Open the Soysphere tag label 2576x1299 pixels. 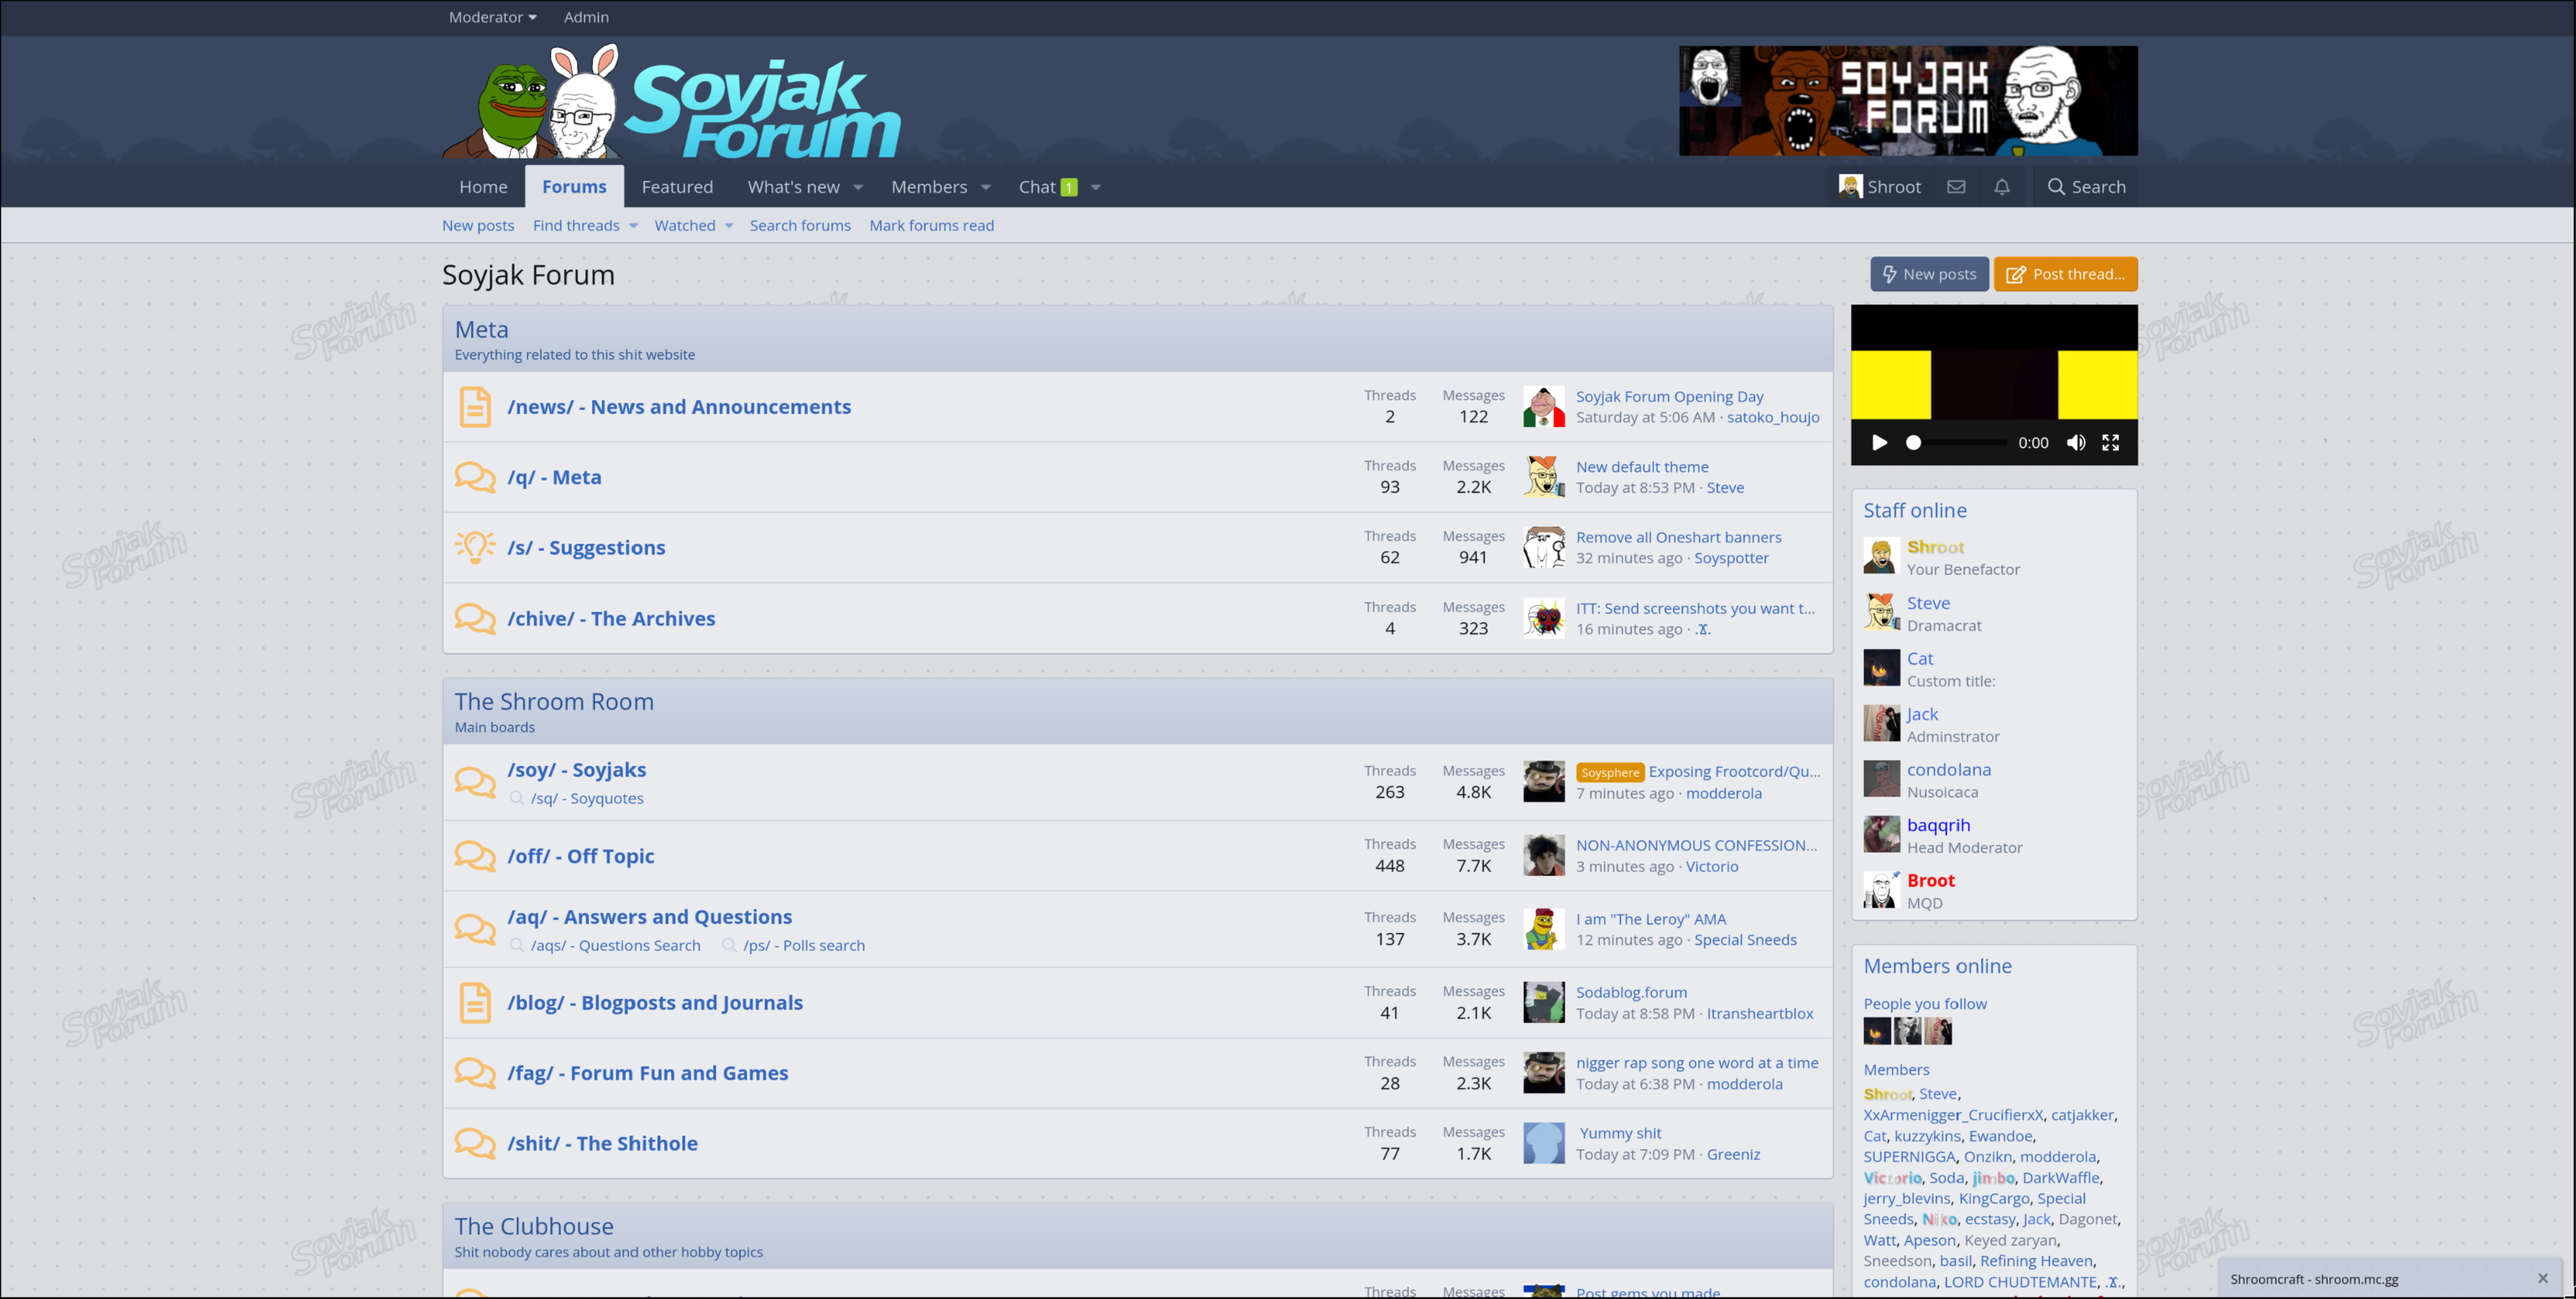1610,772
